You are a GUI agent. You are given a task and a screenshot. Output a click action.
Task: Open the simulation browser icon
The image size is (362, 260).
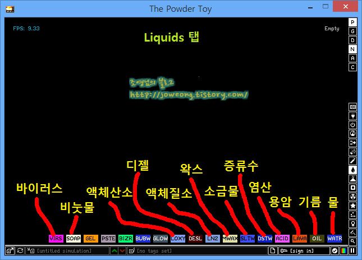10,250
